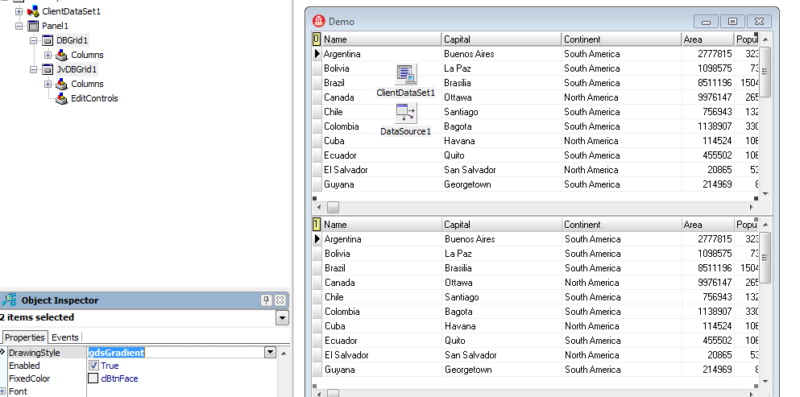This screenshot has width=800, height=397.
Task: Expand the Font property
Action: [4, 391]
